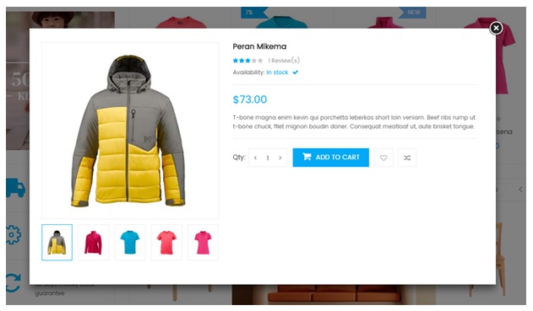Click the cart icon inside Add to Cart
The width and height of the screenshot is (533, 311).
click(x=307, y=157)
